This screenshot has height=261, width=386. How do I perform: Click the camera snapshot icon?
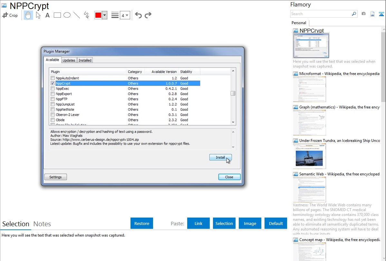(363, 14)
